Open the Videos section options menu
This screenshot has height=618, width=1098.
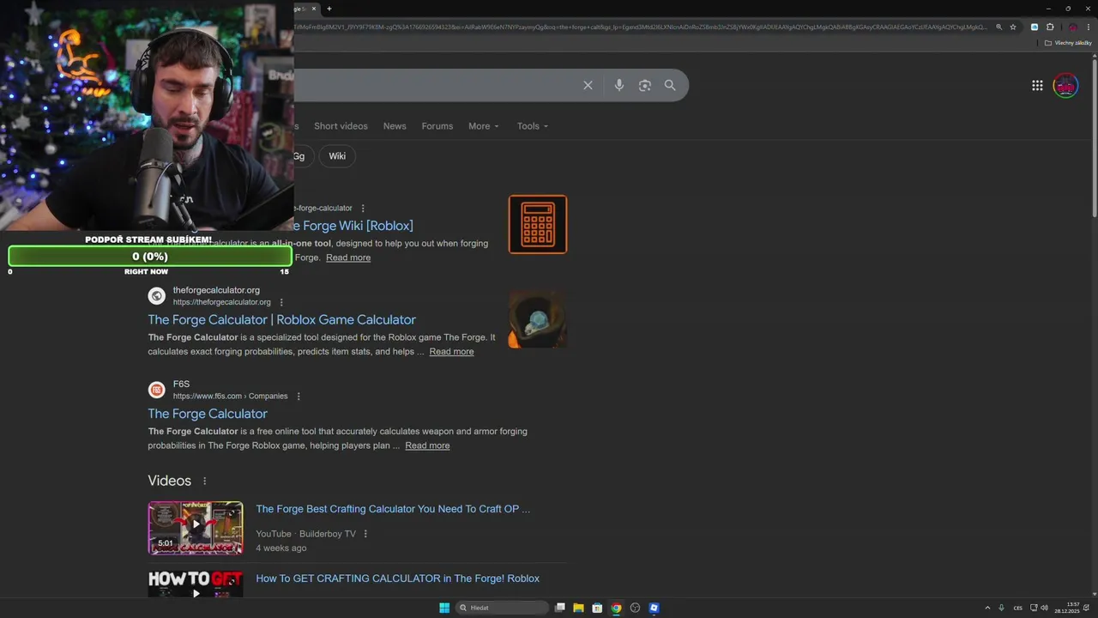(204, 481)
